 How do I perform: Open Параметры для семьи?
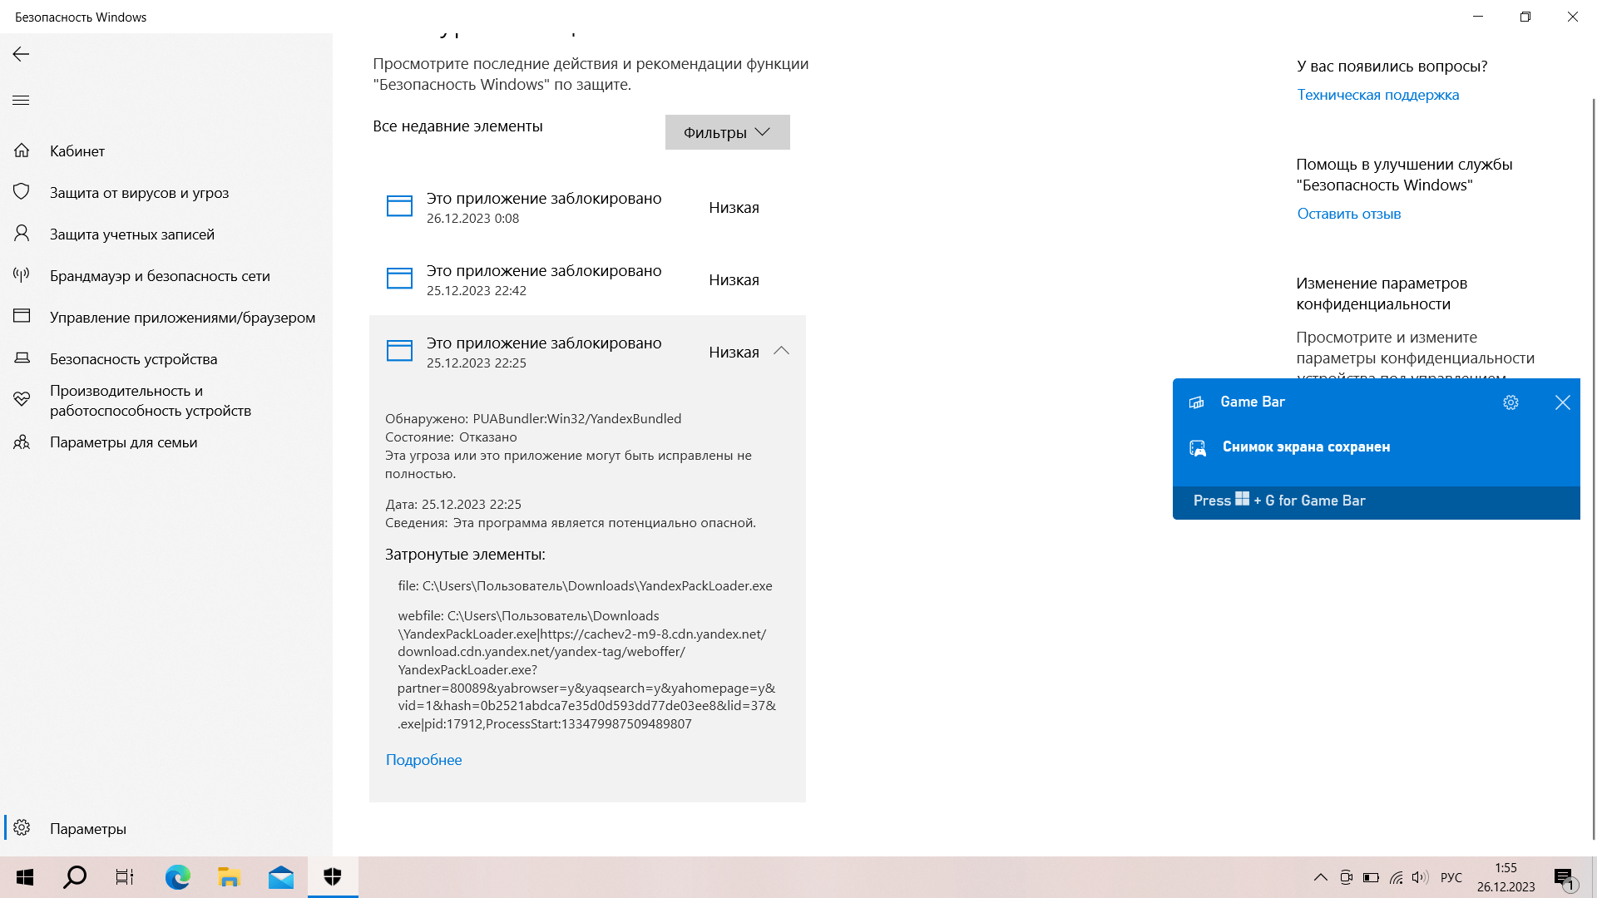point(166,442)
